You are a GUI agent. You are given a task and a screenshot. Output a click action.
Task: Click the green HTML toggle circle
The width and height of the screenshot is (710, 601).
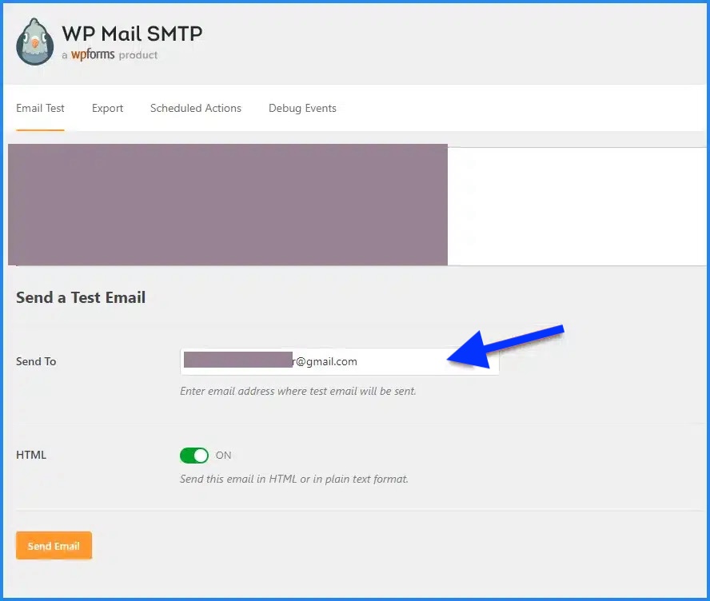201,455
